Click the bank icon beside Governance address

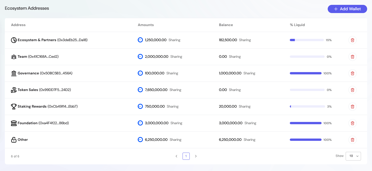14,73
